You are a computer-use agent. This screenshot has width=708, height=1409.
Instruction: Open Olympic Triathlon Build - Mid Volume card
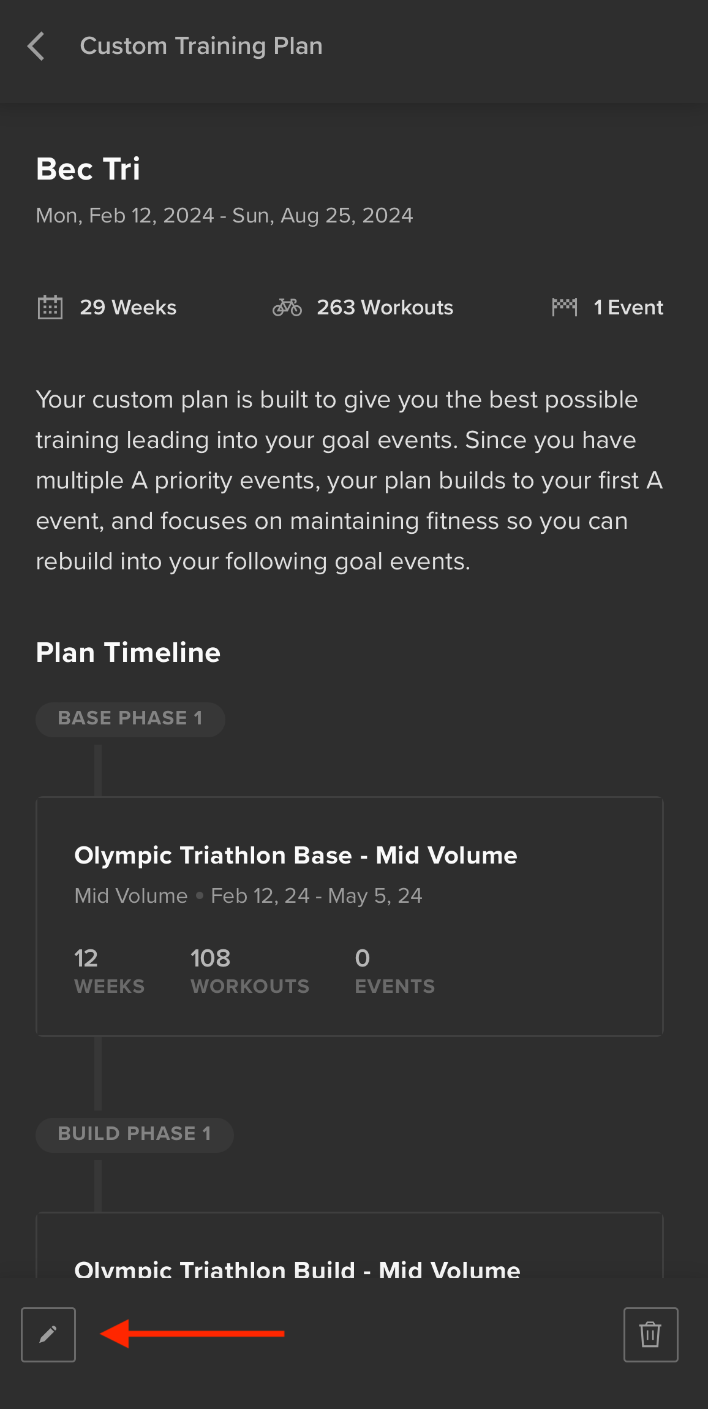(x=350, y=1245)
